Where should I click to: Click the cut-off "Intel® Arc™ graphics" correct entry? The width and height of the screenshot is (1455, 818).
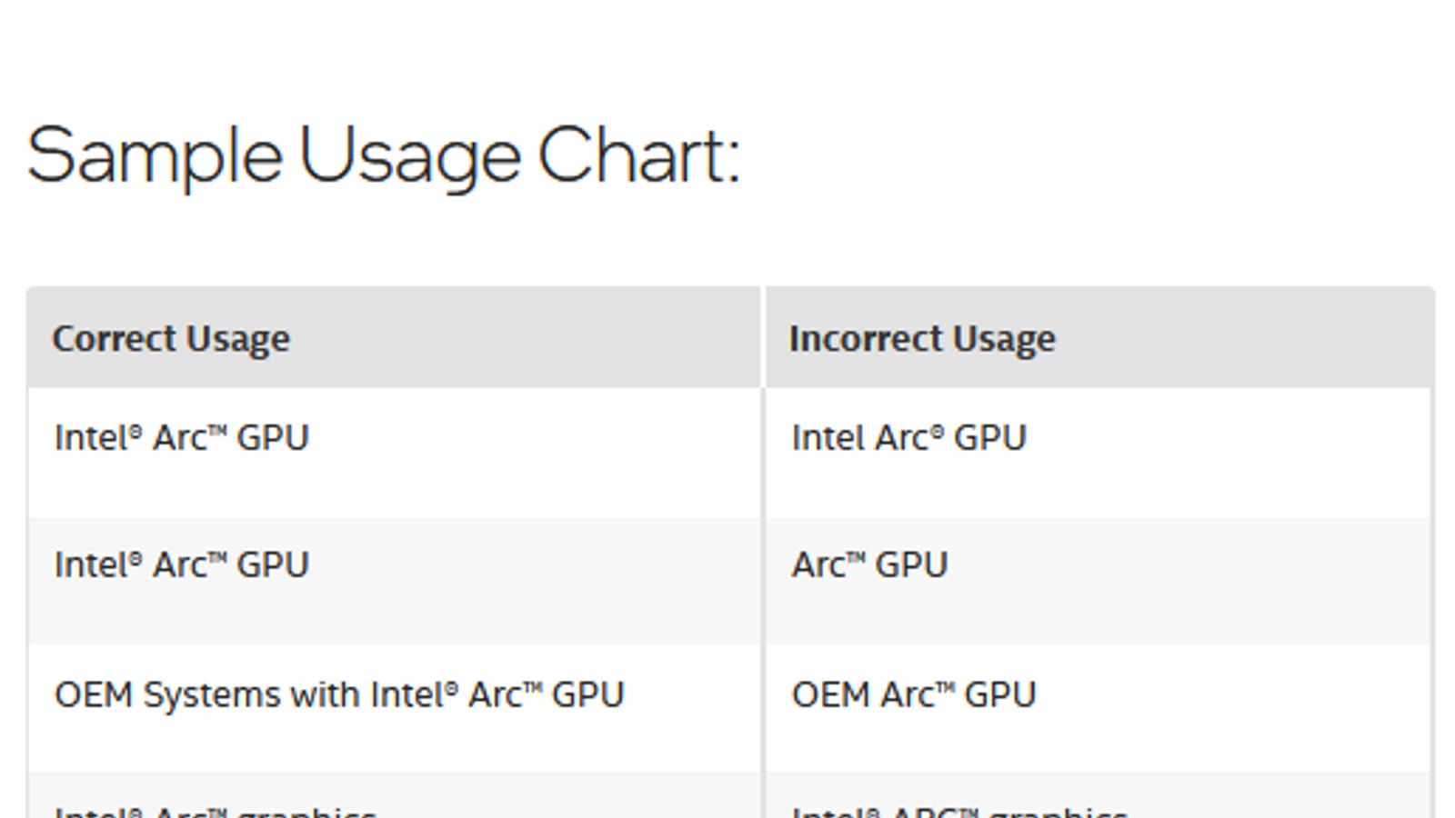[215, 811]
